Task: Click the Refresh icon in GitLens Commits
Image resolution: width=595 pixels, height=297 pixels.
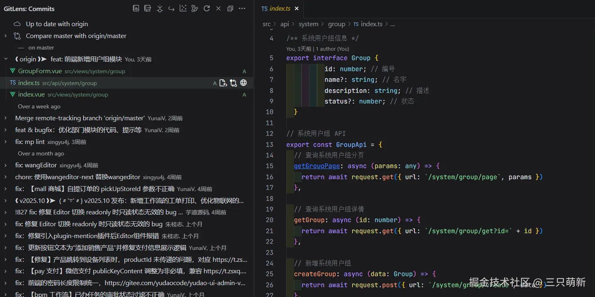Action: (207, 9)
